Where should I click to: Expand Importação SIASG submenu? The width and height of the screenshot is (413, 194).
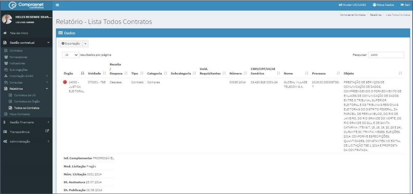coord(26,76)
